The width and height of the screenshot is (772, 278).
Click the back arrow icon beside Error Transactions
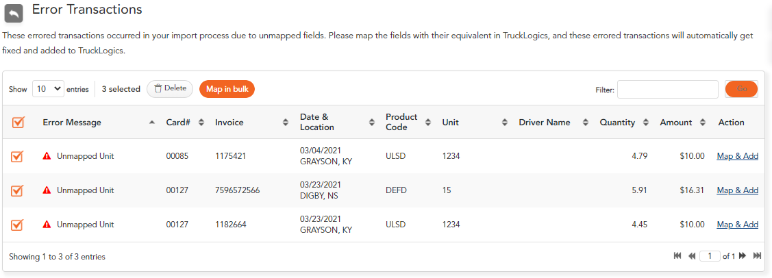tap(14, 13)
